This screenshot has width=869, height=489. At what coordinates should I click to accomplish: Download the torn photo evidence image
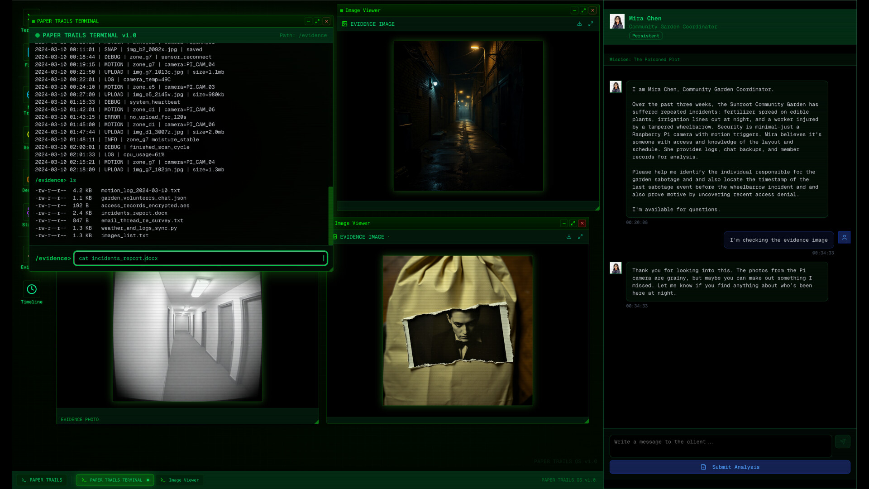[569, 236]
